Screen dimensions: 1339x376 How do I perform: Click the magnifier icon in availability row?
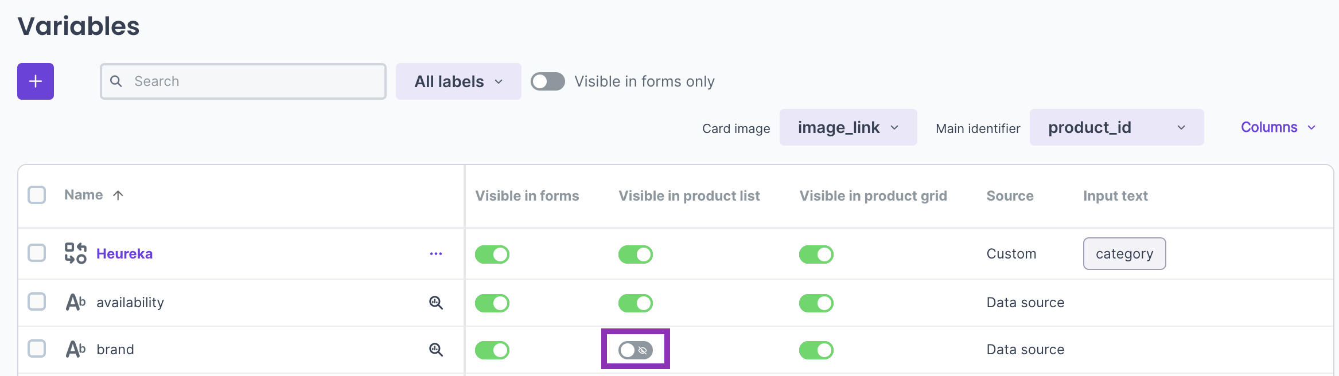pyautogui.click(x=436, y=303)
